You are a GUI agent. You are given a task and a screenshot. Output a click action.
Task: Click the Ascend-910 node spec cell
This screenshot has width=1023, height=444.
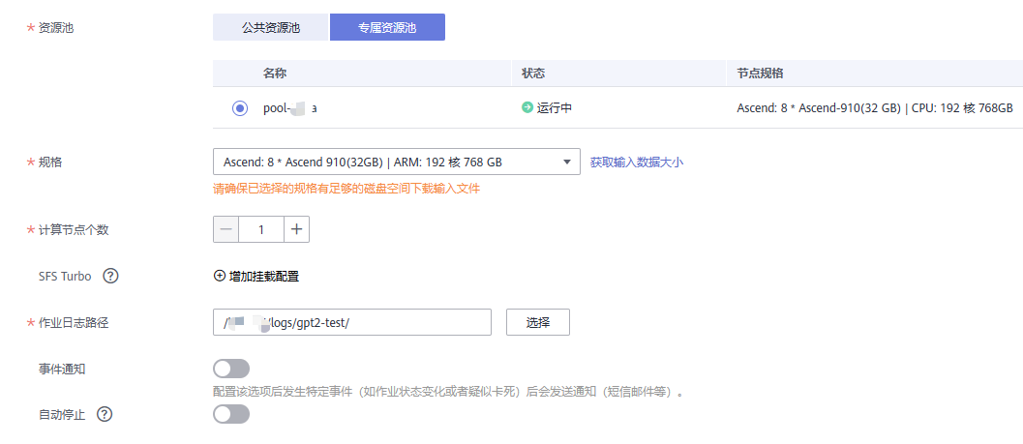875,108
